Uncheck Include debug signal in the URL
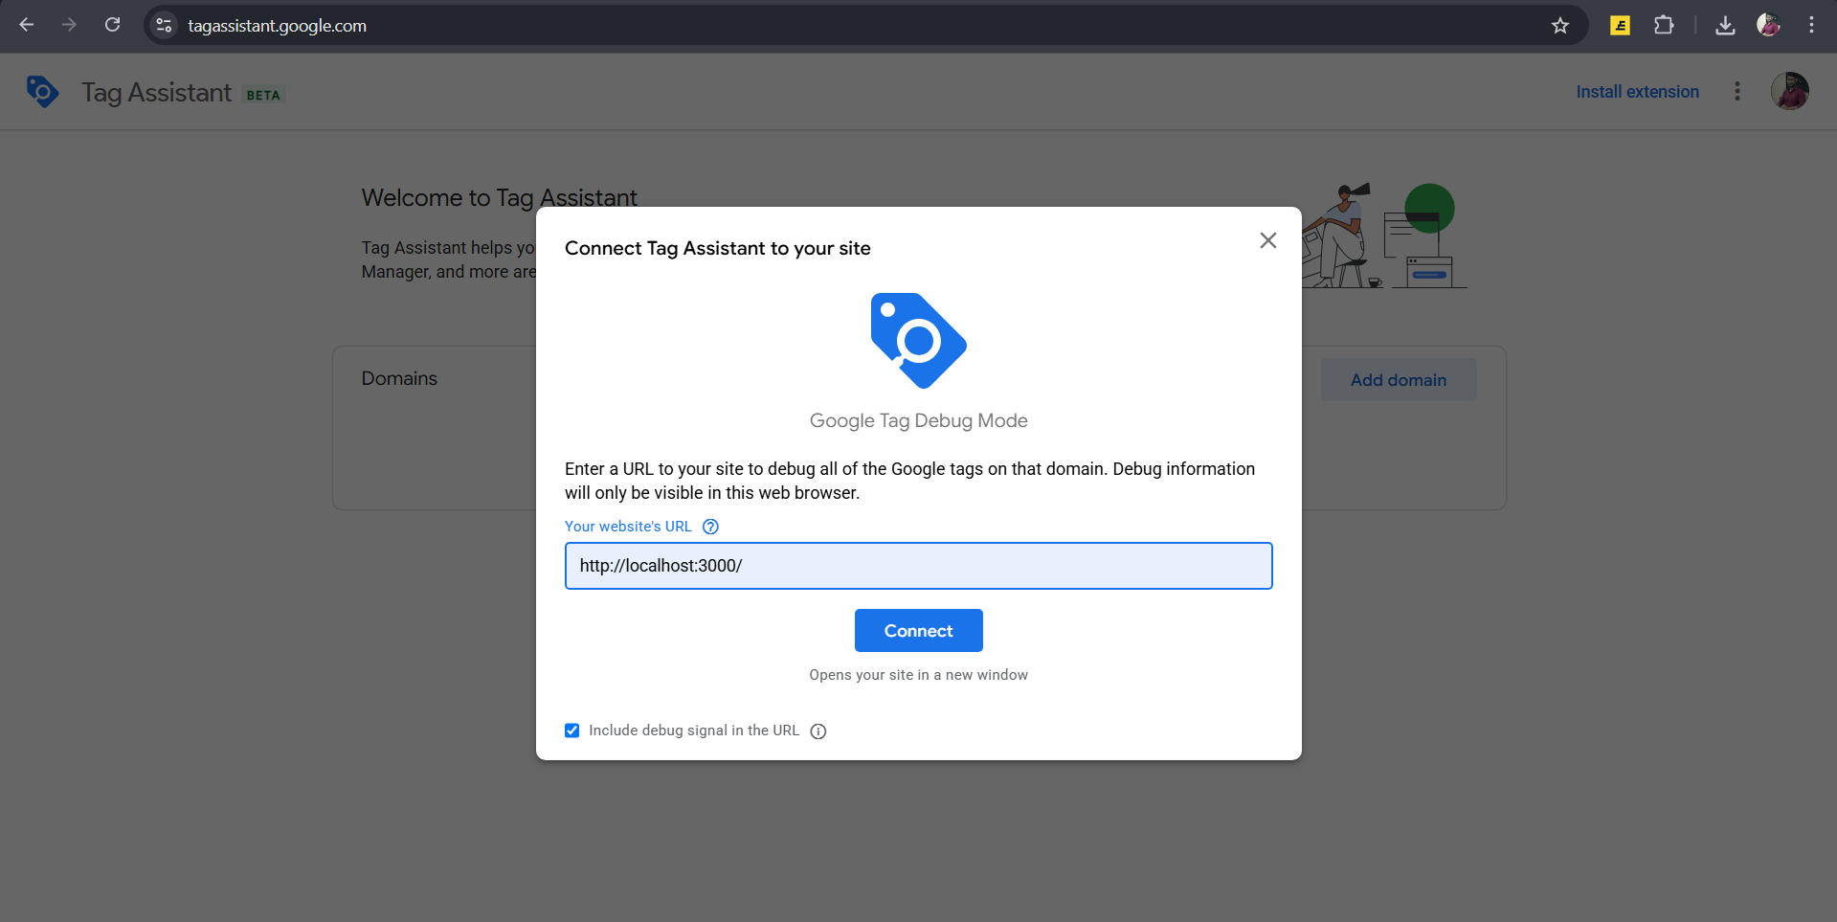Screen dimensions: 1837x922 click(572, 731)
